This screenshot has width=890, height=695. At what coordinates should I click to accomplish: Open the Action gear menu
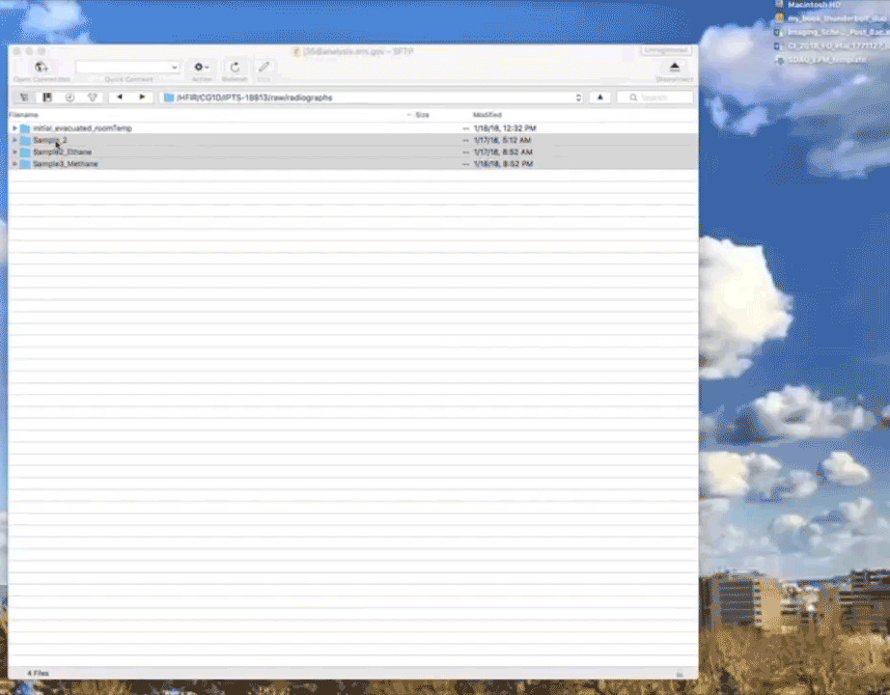click(x=201, y=68)
